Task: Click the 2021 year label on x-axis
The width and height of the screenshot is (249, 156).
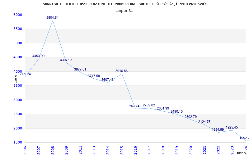Action: pos(205,150)
